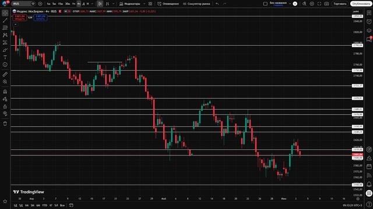This screenshot has width=373, height=209.
Task: Switch to the 30-minute timeframe
Action: pos(68,4)
